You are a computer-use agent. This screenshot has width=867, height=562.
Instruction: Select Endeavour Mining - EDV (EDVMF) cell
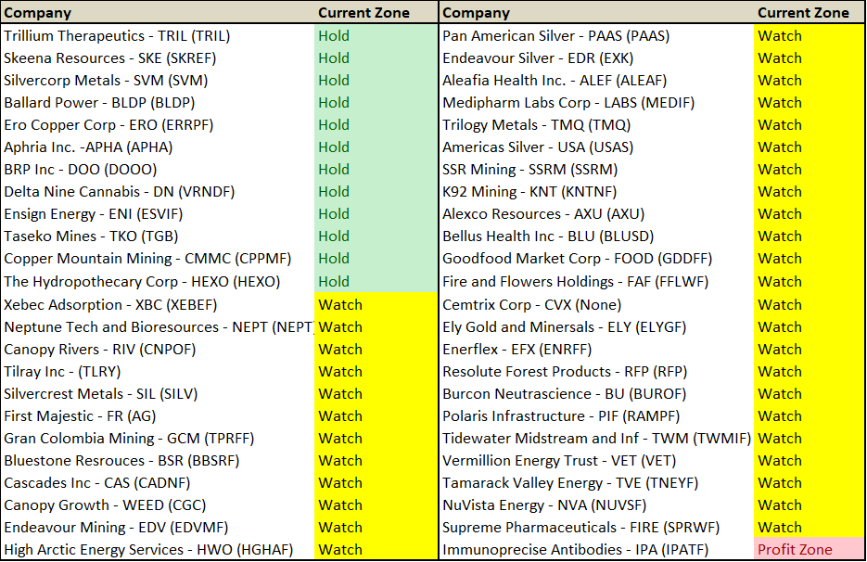[158, 528]
